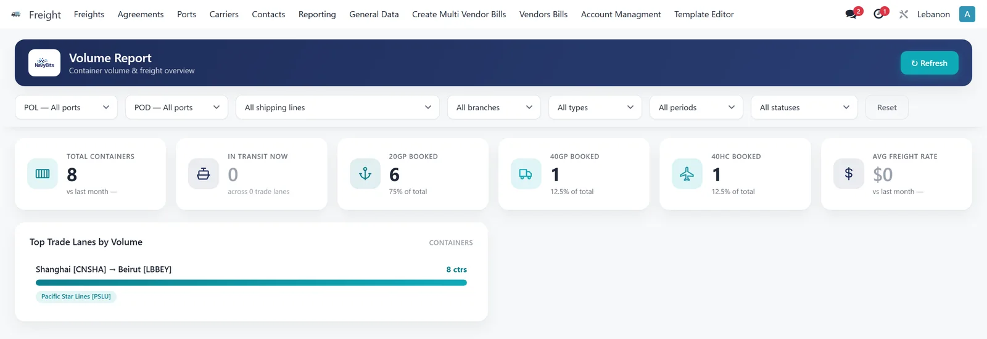Image resolution: width=987 pixels, height=339 pixels.
Task: Expand the All branches filter
Action: (x=494, y=107)
